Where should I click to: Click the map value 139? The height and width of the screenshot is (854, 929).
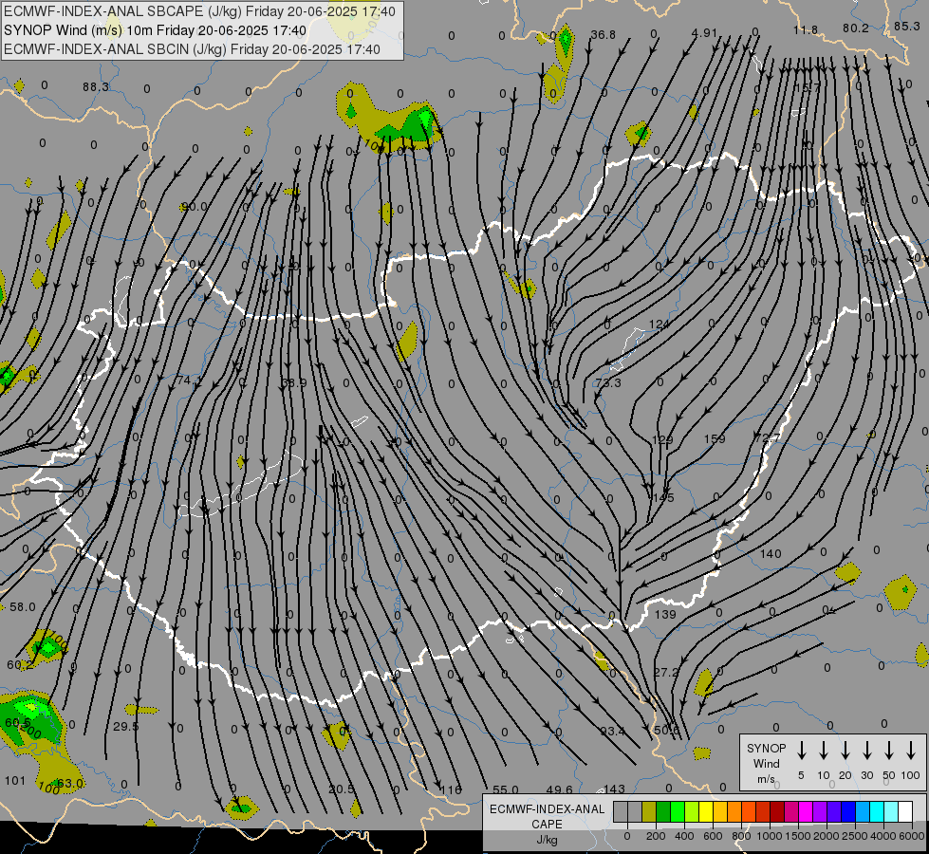pos(665,614)
